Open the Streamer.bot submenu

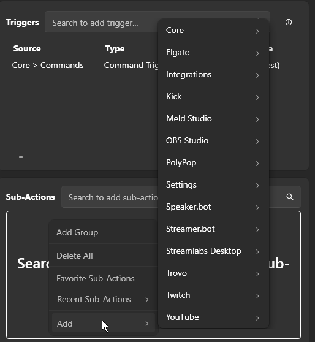(x=213, y=229)
